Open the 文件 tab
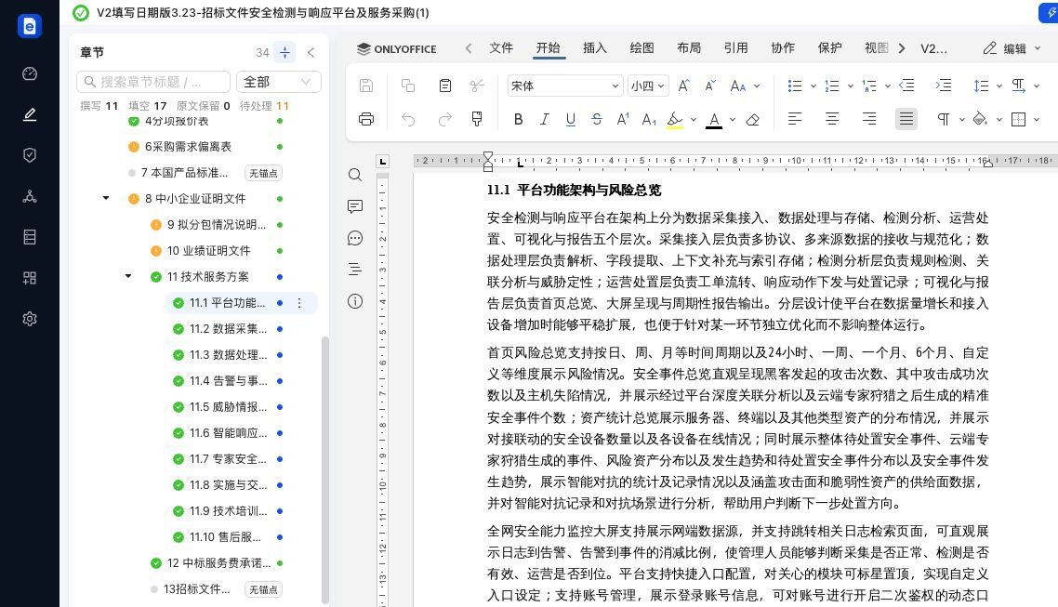 (x=501, y=48)
